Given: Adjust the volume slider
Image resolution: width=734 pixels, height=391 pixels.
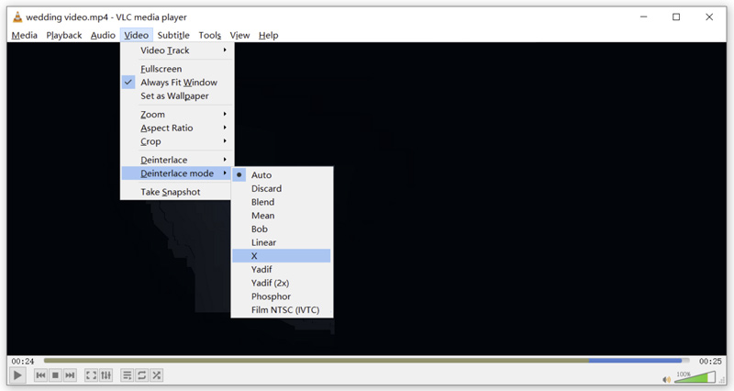Looking at the screenshot, I should click(695, 377).
